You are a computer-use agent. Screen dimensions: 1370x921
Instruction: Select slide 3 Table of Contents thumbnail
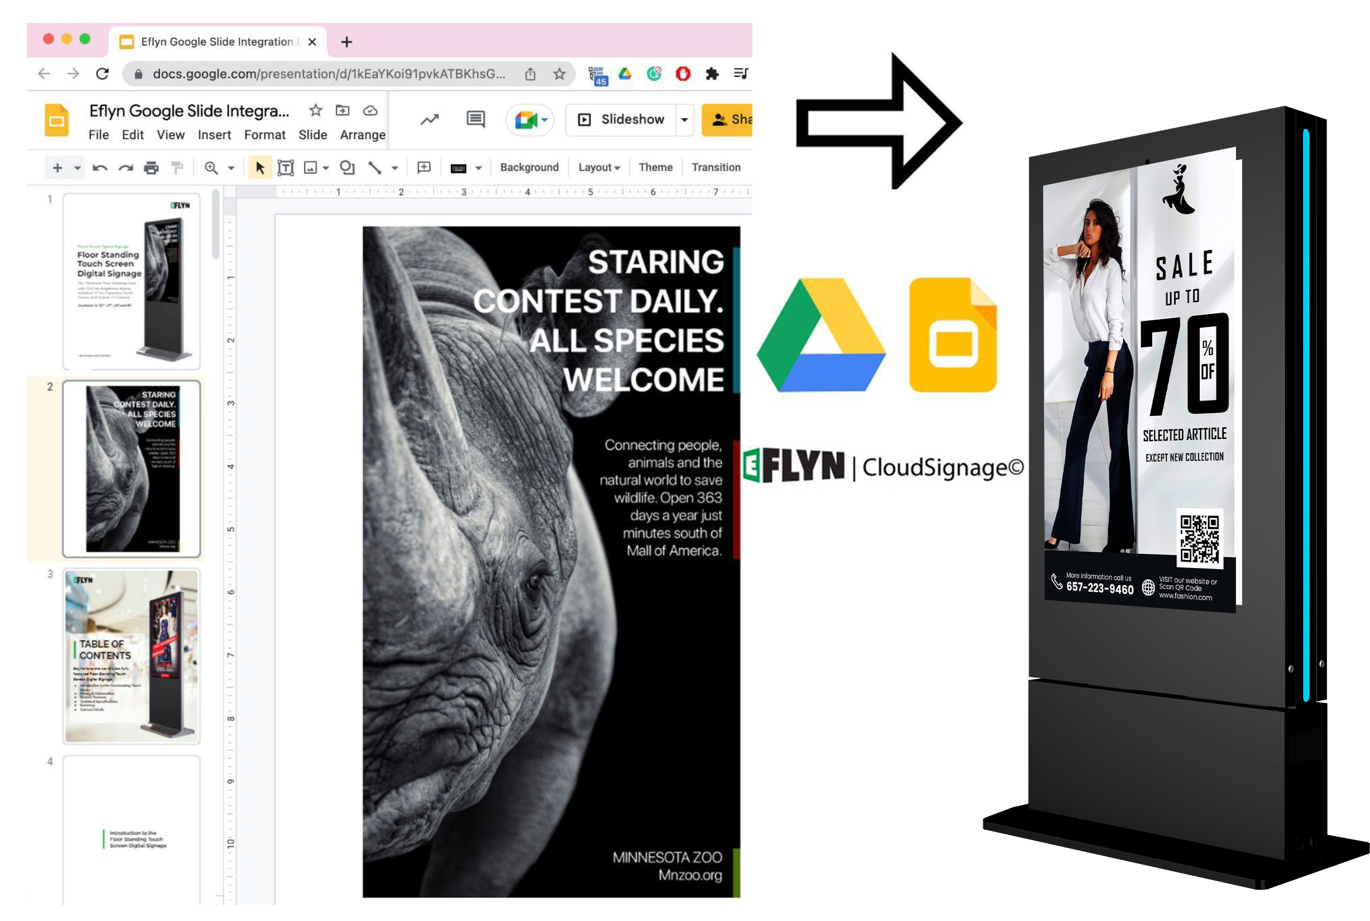coord(132,656)
